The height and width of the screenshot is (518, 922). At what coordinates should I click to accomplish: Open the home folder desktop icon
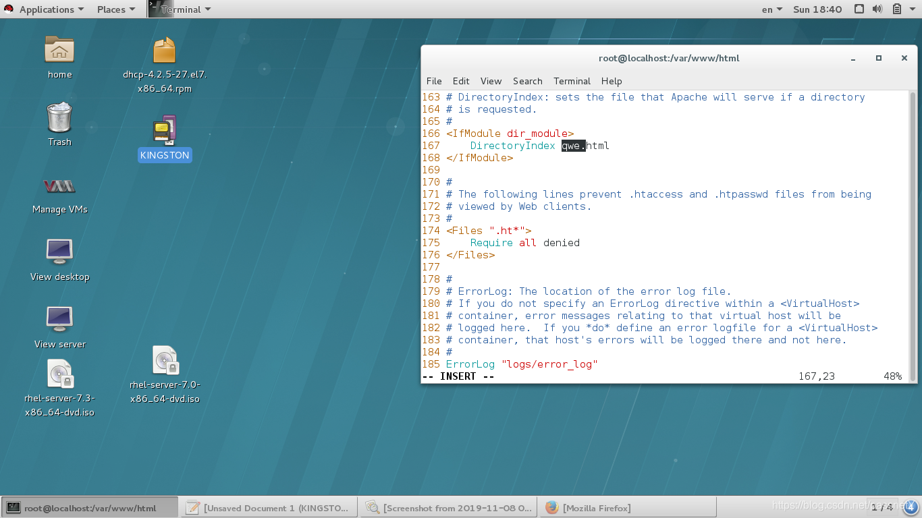point(59,49)
